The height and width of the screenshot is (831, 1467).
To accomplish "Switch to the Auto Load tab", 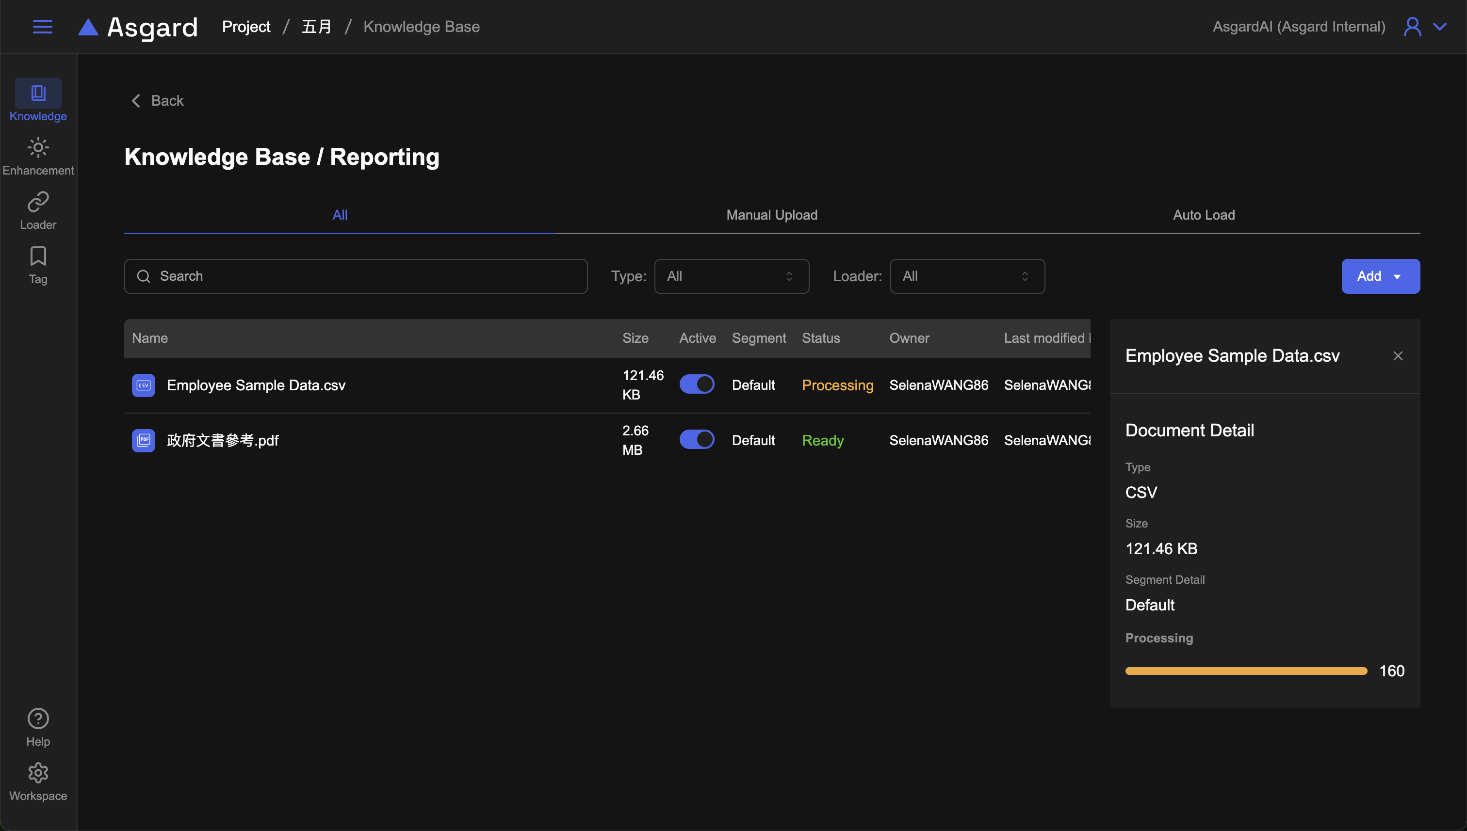I will [1203, 215].
